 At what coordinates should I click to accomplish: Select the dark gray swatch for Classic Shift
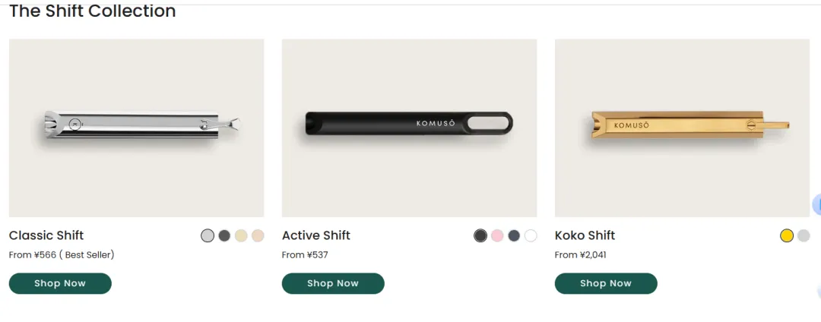[x=224, y=236]
